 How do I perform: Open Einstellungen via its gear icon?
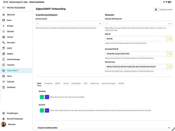pos(4,113)
